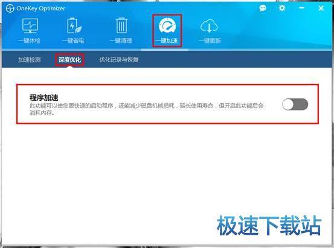Click the OneKey Optimizer logo icon

[x=10, y=8]
